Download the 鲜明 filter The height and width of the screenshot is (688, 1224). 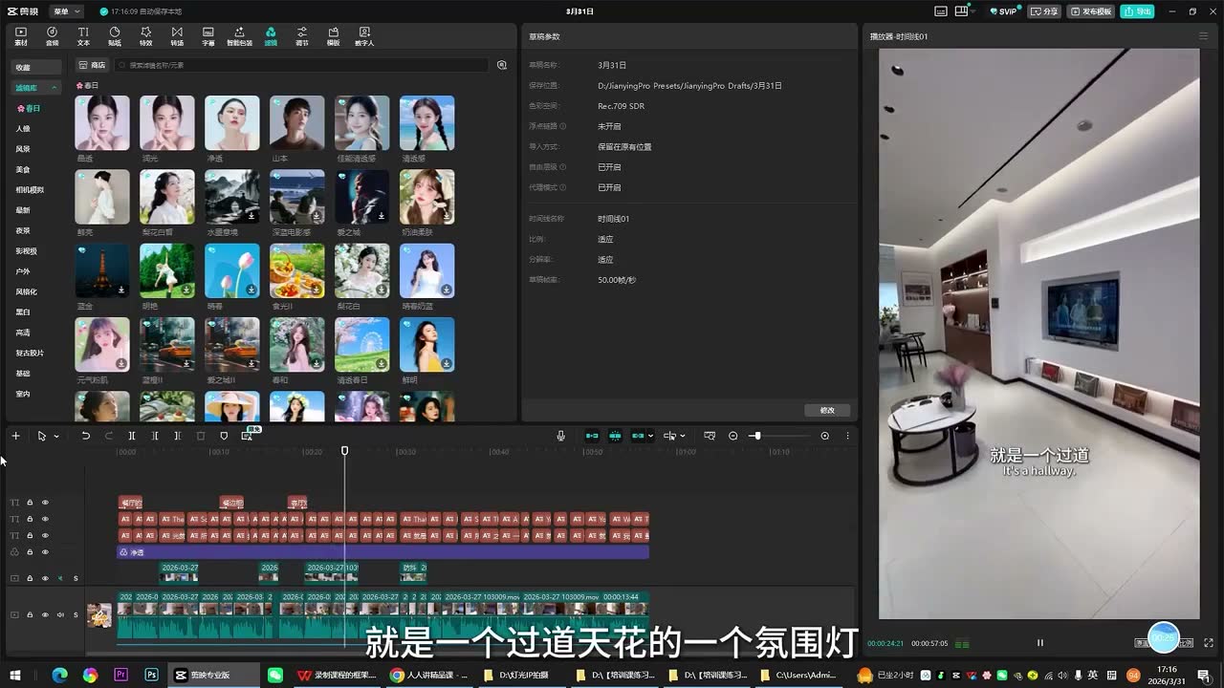[x=447, y=363]
